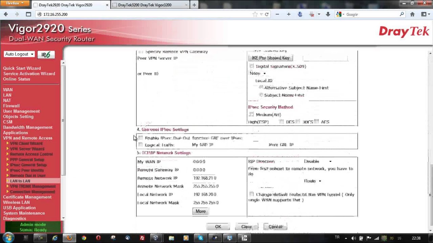This screenshot has height=243, width=433.
Task: Open VPN TRUNK Management submenu item
Action: pyautogui.click(x=33, y=186)
